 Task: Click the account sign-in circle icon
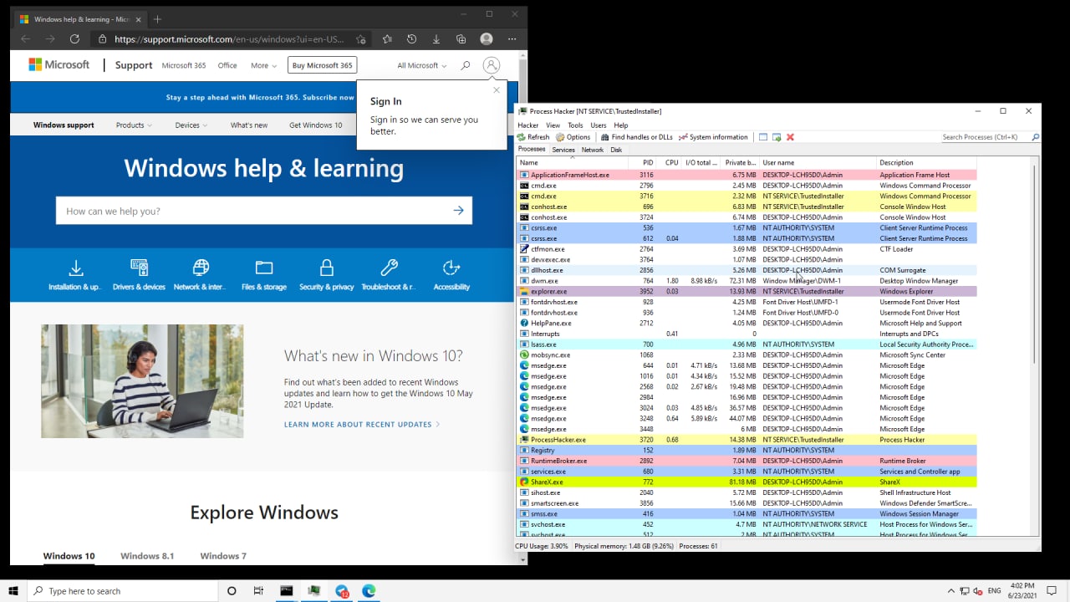[x=492, y=65]
